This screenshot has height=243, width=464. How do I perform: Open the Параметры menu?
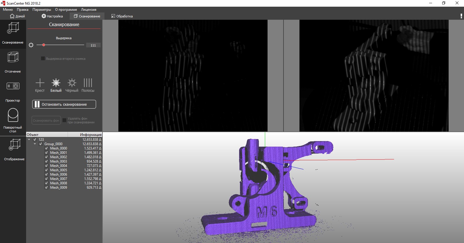41,10
